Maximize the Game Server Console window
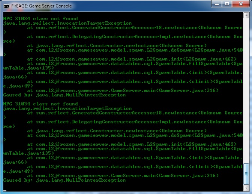 [227, 4]
